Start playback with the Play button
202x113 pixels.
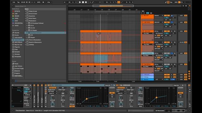click(x=80, y=2)
